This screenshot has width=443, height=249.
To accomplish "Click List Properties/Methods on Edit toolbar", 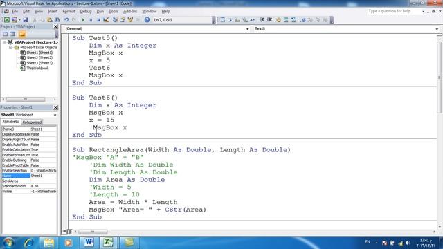I will click(222, 20).
